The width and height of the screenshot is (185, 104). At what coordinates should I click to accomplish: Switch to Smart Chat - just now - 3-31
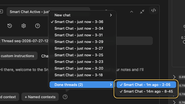click(x=82, y=35)
